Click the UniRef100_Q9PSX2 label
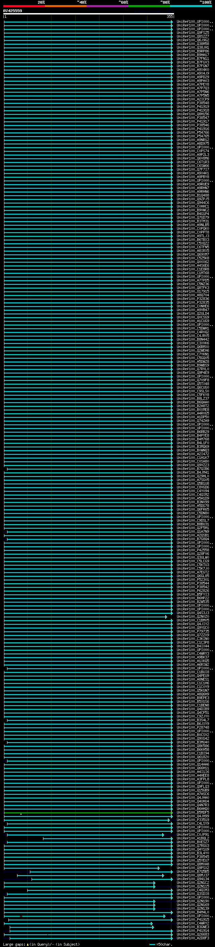 (x=193, y=868)
